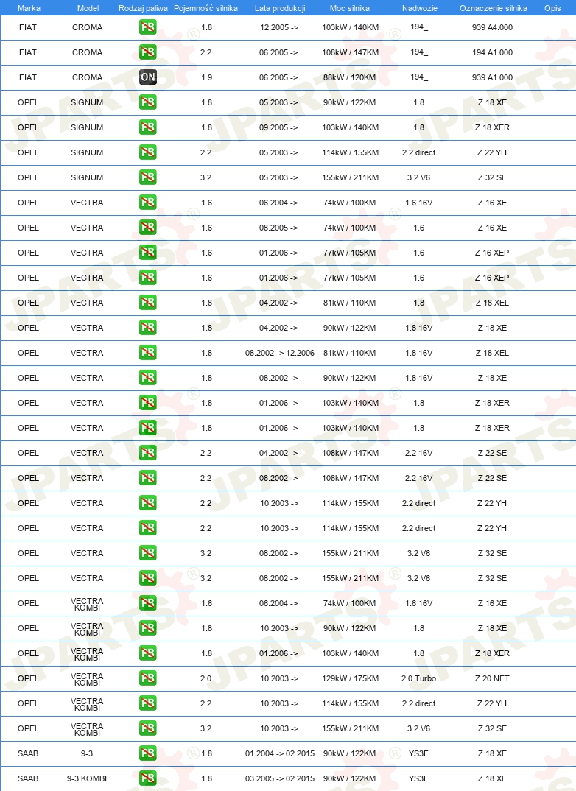
Task: Click the ON diesel icon for Fiat Croma
Action: (x=148, y=77)
